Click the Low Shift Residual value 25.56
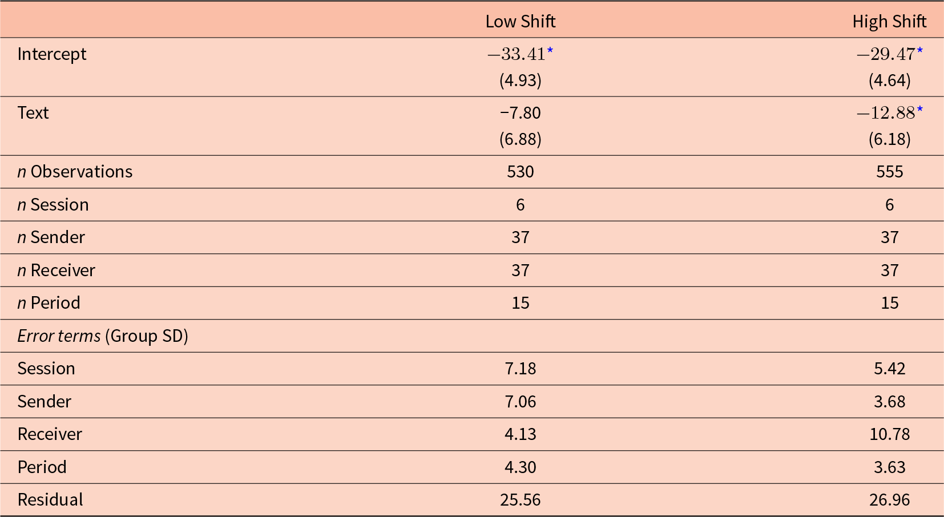The image size is (944, 517). [520, 500]
